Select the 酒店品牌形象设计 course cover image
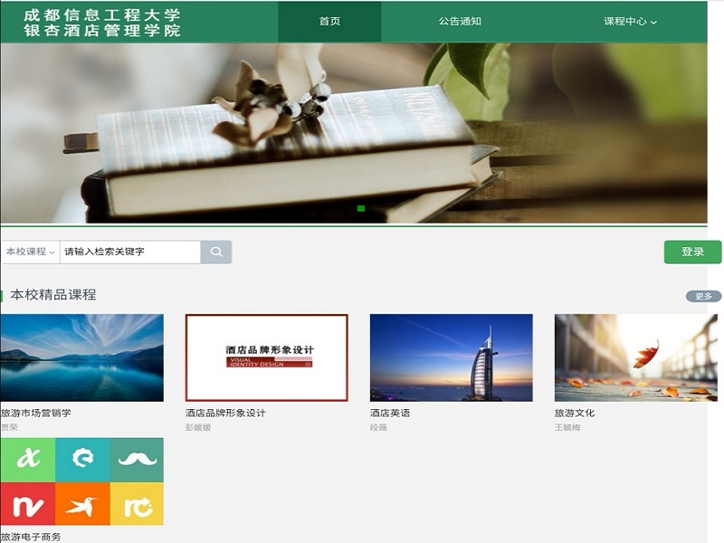 (x=266, y=357)
